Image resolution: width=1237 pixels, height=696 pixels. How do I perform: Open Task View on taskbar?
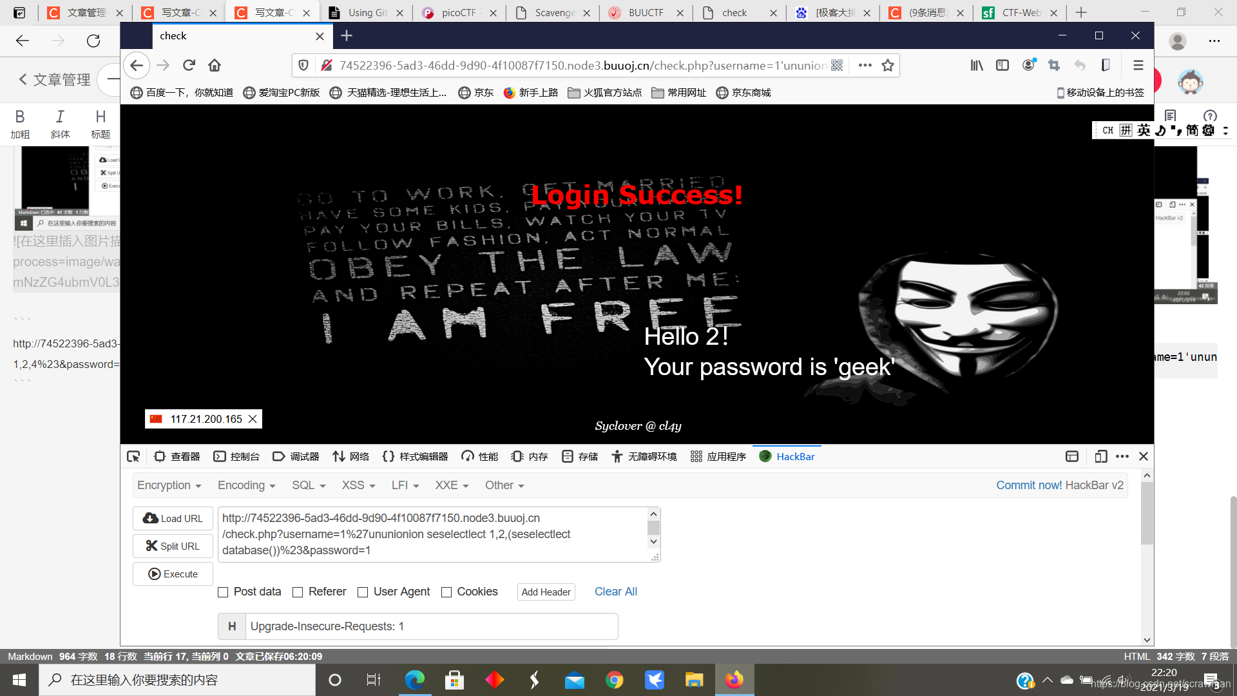coord(374,680)
